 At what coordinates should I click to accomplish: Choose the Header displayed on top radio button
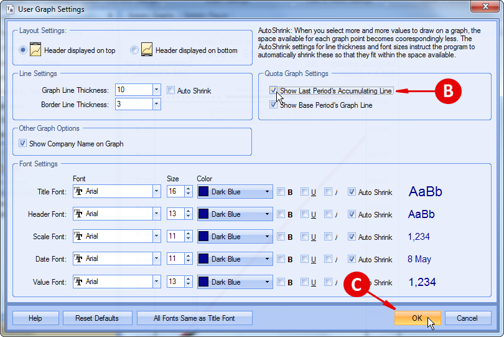tap(23, 50)
